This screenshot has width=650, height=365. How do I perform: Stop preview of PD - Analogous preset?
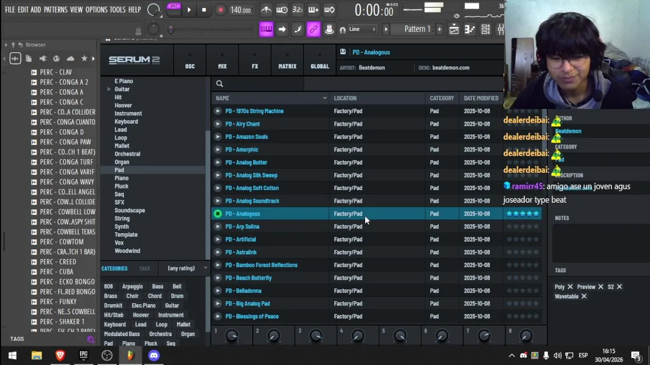click(x=218, y=214)
